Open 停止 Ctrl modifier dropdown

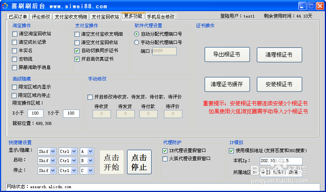pyautogui.click(x=74, y=171)
